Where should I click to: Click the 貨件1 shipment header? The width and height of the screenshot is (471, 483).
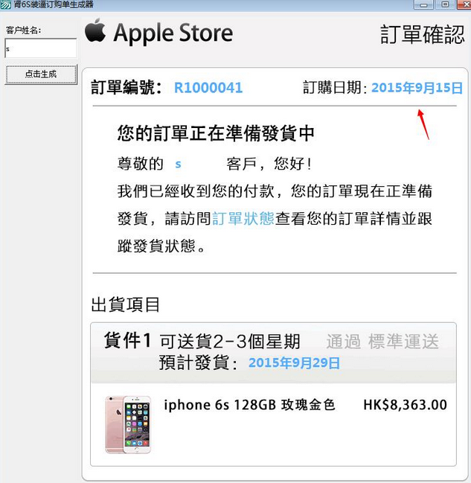point(127,341)
